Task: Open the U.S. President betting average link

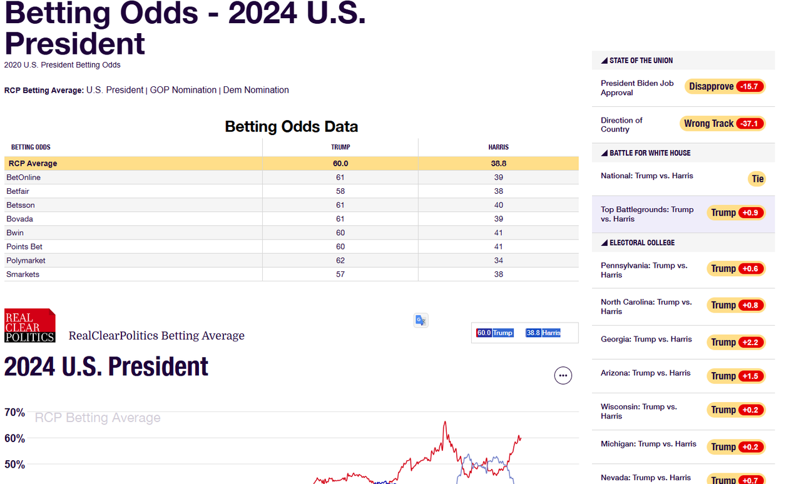Action: pos(115,90)
